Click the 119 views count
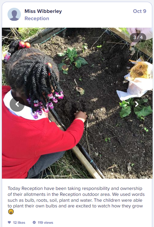This screenshot has height=227, width=154. coord(46,222)
